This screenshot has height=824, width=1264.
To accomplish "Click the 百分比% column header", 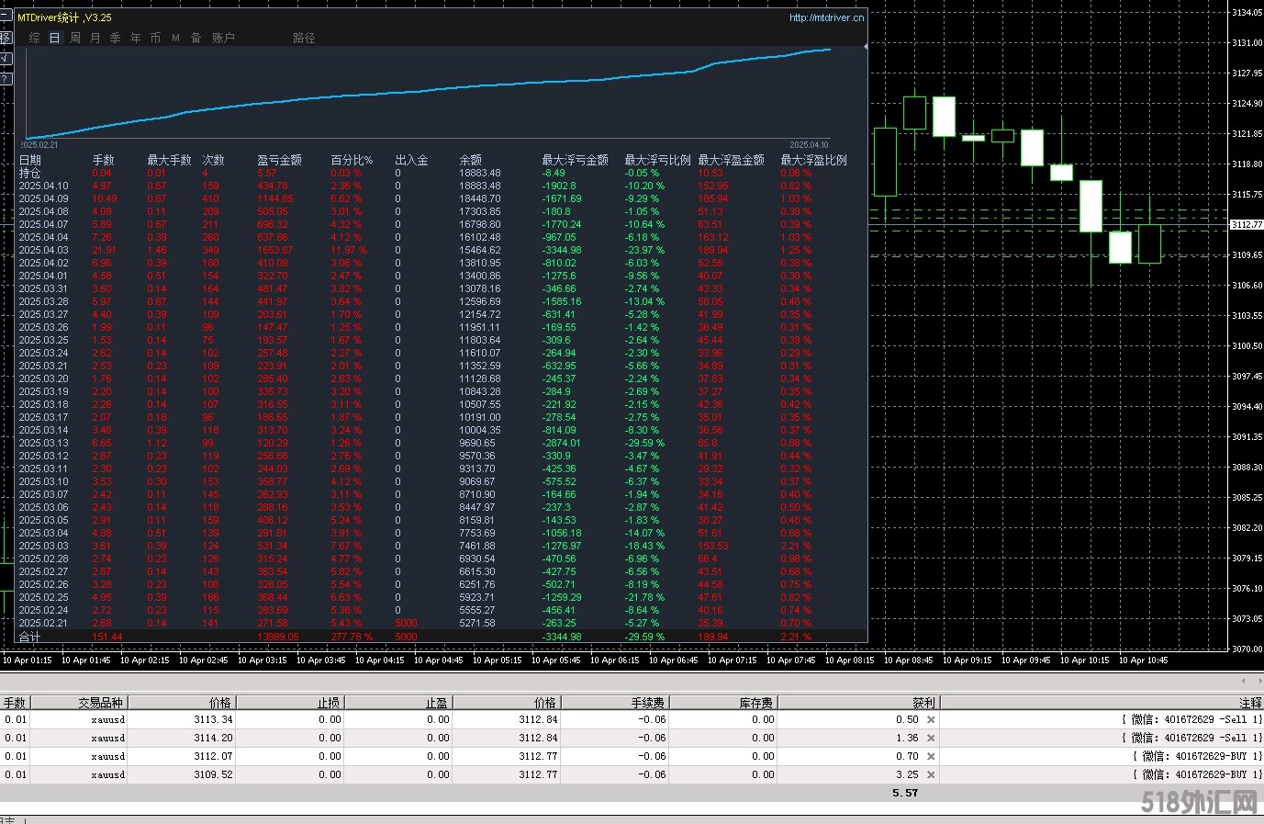I will (352, 160).
